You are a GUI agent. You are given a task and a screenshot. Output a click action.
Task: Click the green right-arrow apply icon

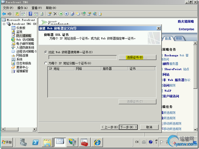point(61,14)
